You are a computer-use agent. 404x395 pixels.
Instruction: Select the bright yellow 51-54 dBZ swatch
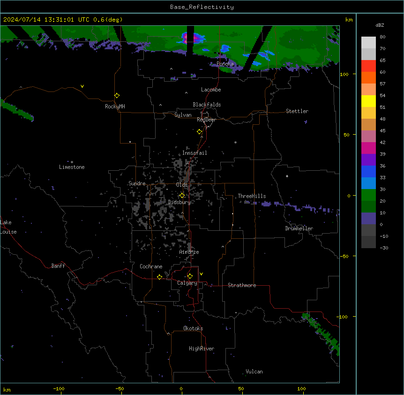[368, 101]
